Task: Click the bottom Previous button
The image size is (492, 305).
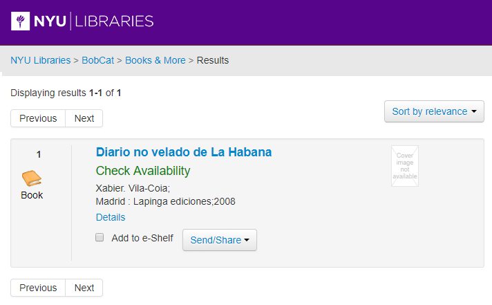Action: pos(38,288)
